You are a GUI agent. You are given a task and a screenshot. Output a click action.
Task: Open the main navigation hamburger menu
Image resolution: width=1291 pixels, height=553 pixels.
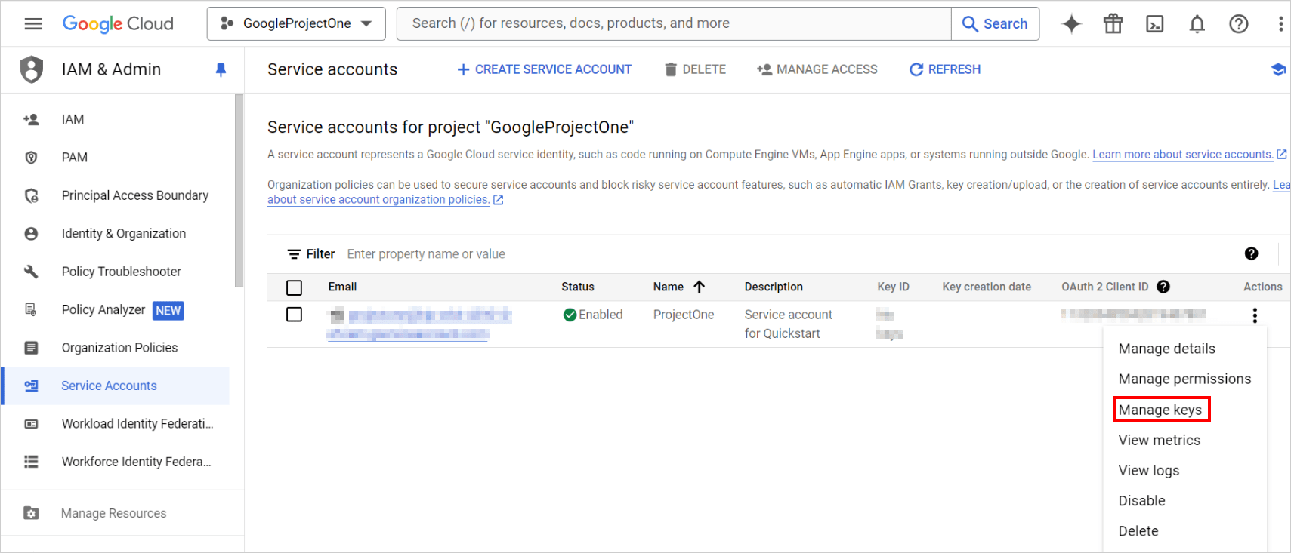pyautogui.click(x=33, y=23)
